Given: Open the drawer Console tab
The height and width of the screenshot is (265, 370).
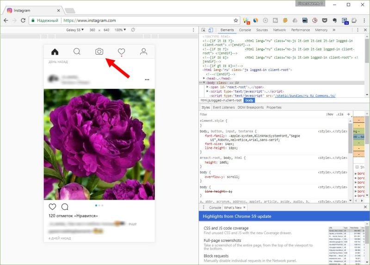Looking at the screenshot, I should [x=215, y=208].
